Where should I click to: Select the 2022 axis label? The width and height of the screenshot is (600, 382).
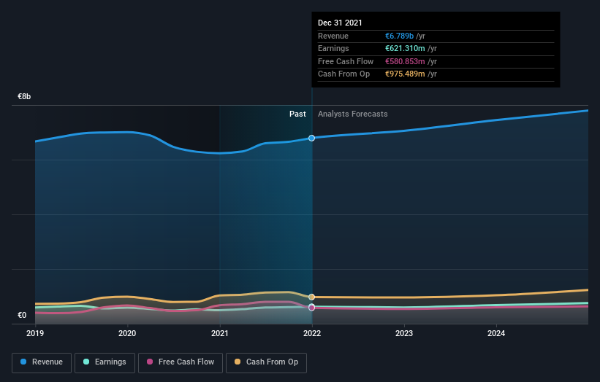pos(312,334)
